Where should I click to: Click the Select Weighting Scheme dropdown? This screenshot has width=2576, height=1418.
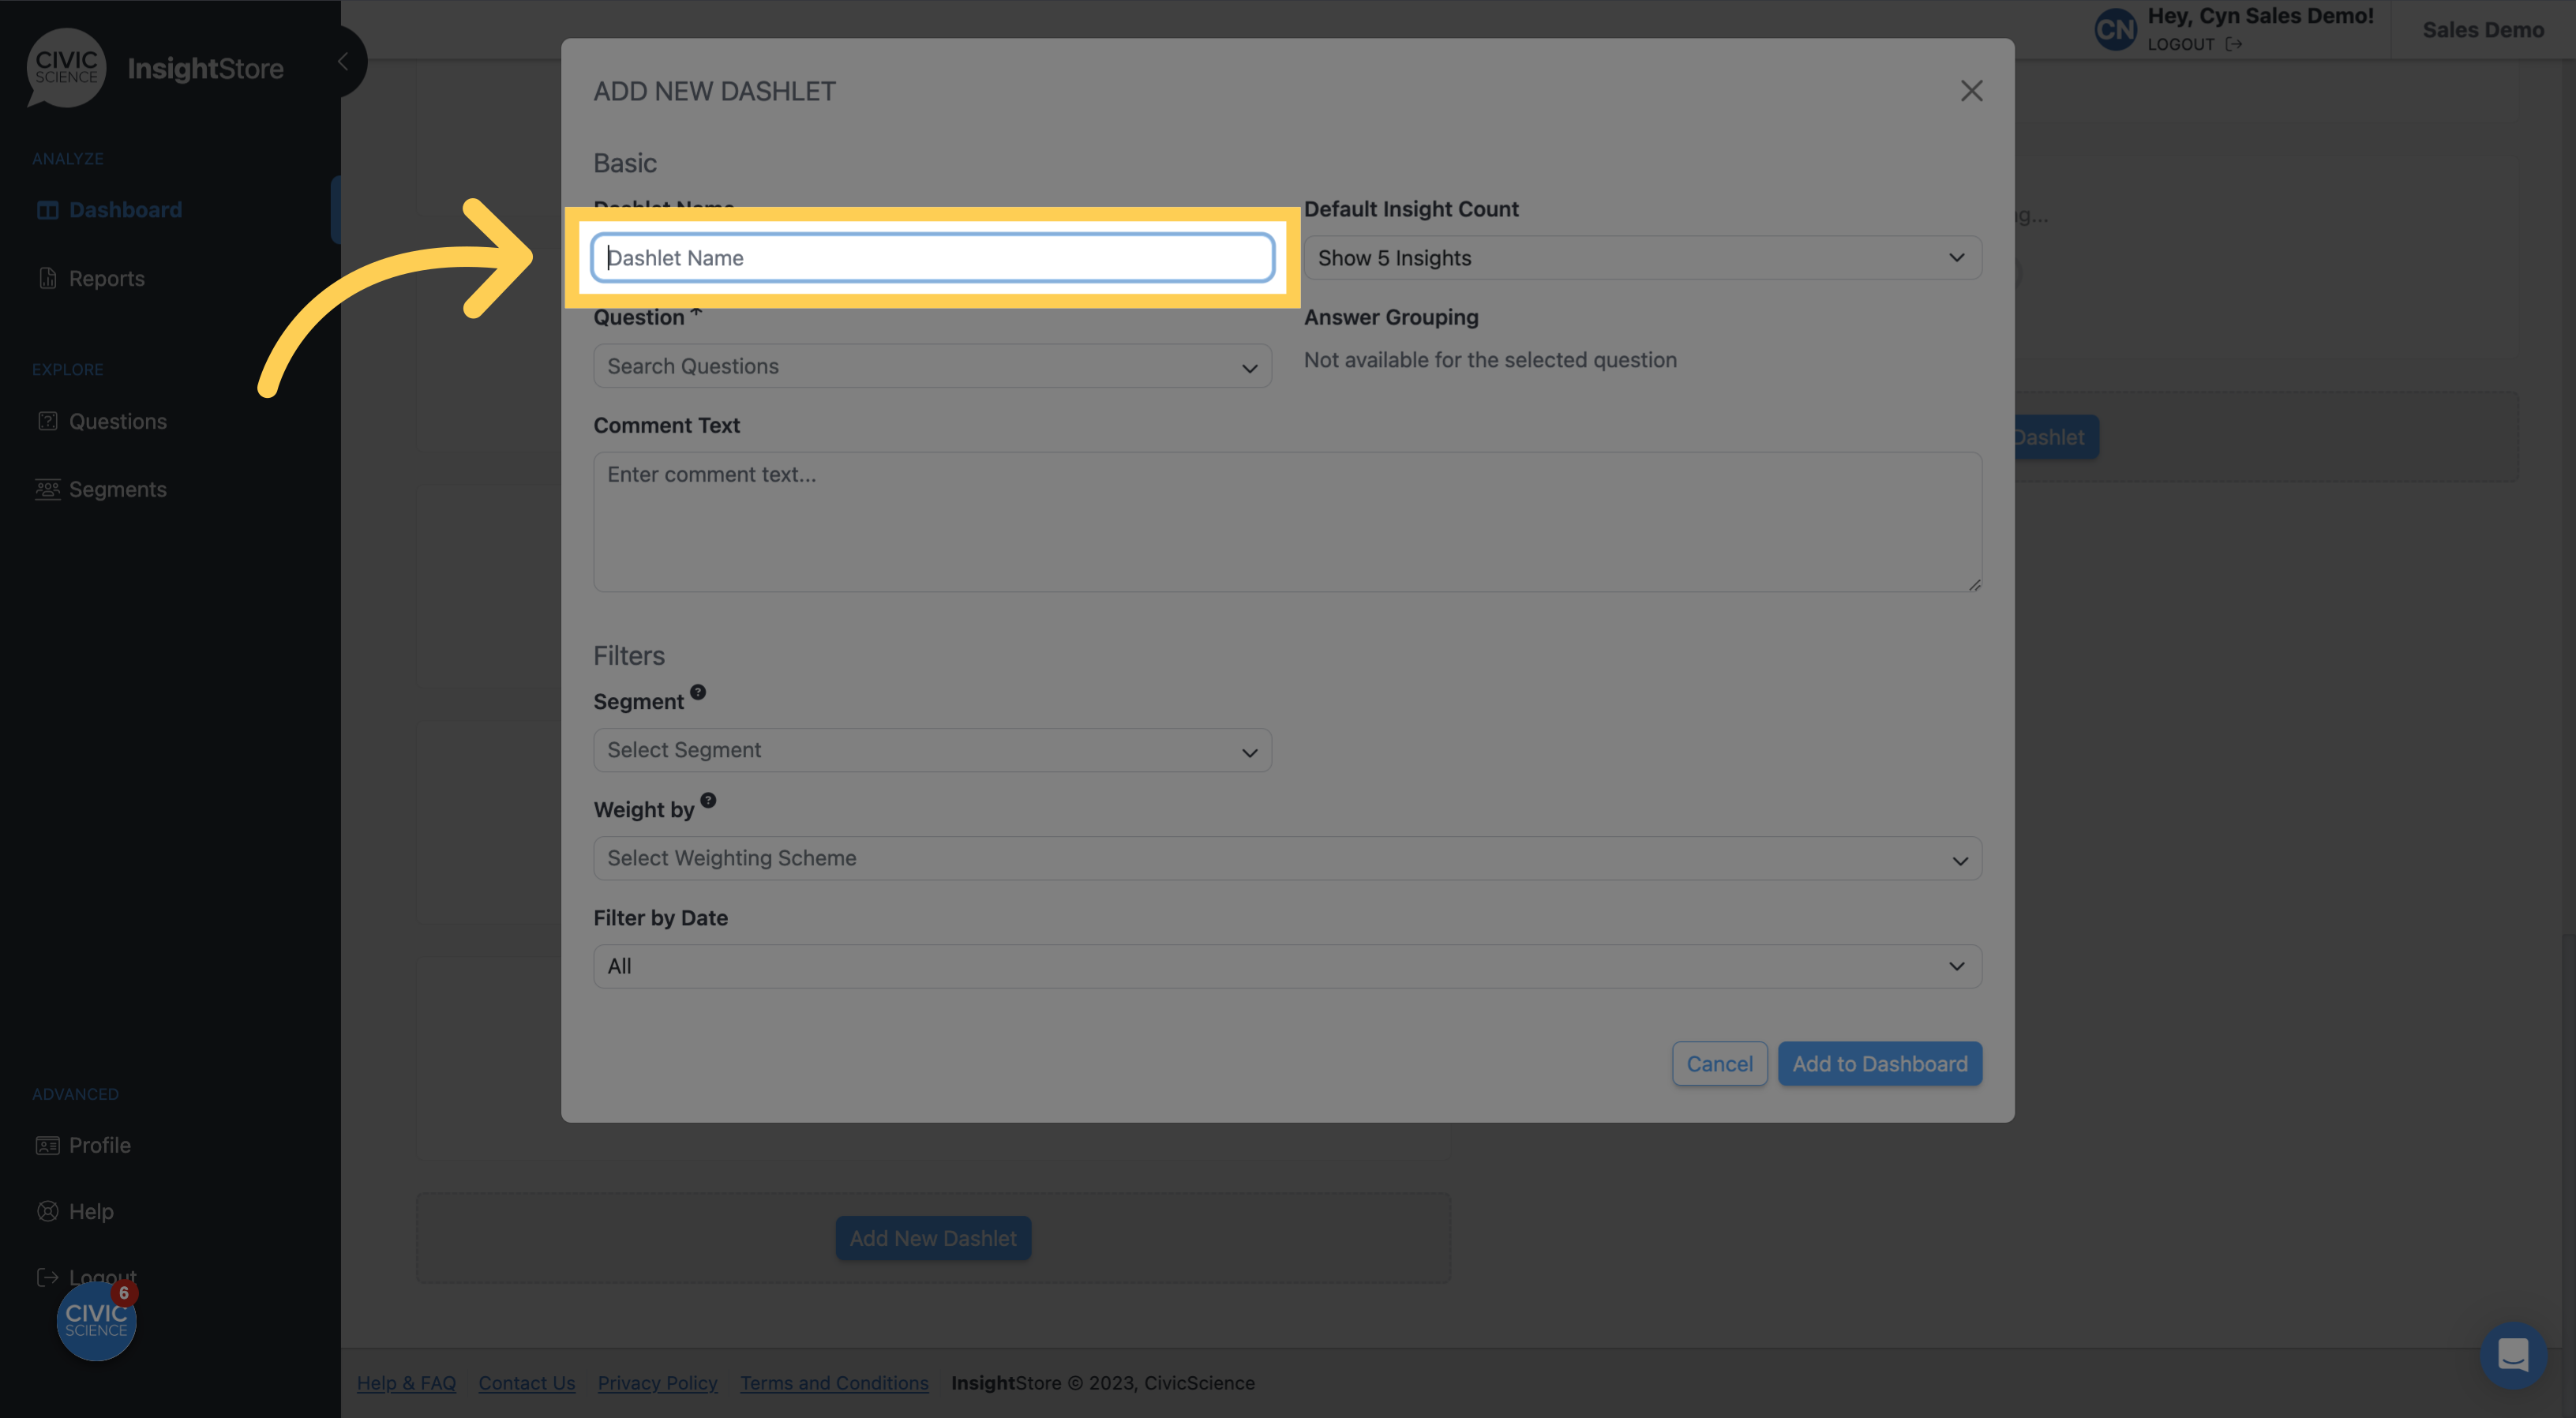coord(1286,857)
